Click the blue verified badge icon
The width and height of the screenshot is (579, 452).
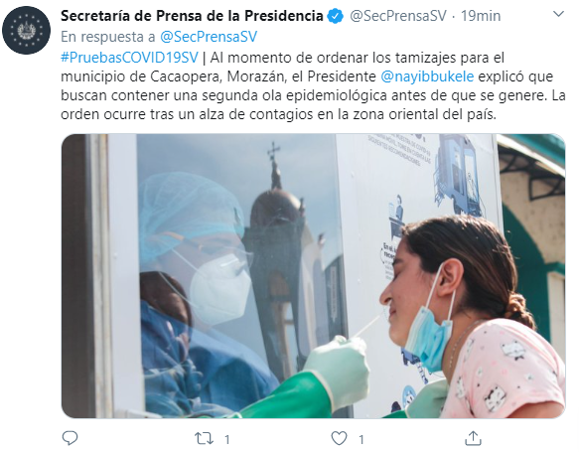[336, 16]
